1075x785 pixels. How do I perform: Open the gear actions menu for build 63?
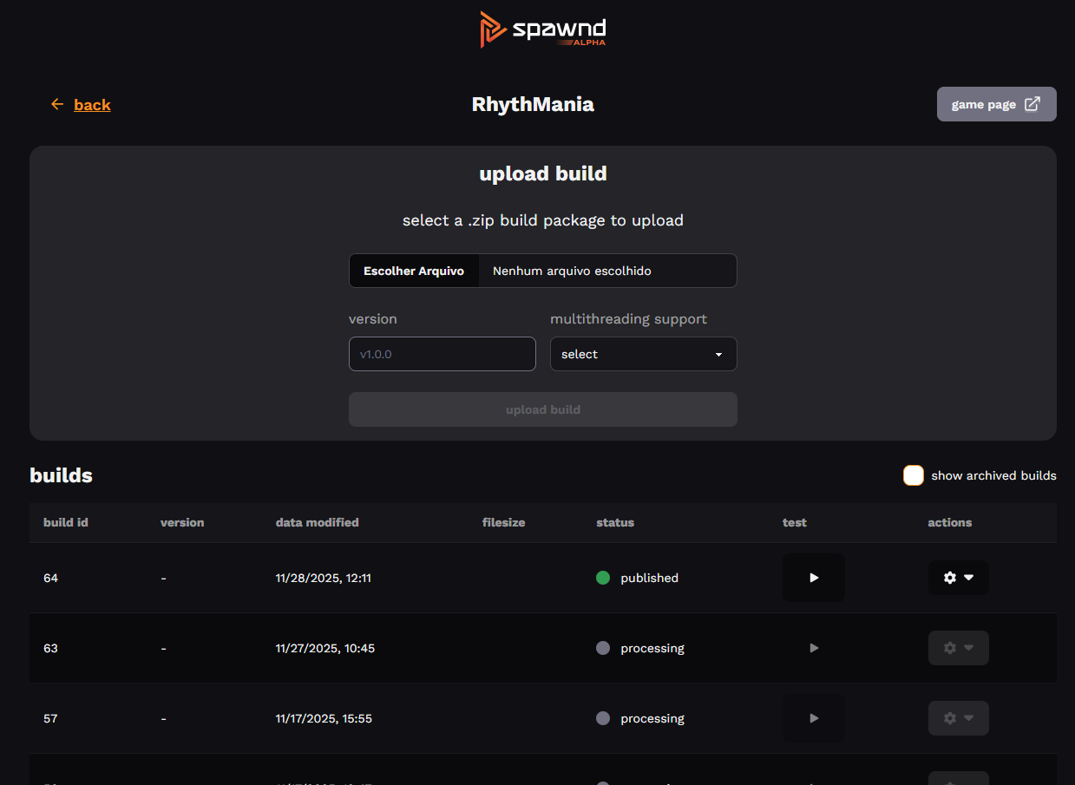(x=959, y=648)
